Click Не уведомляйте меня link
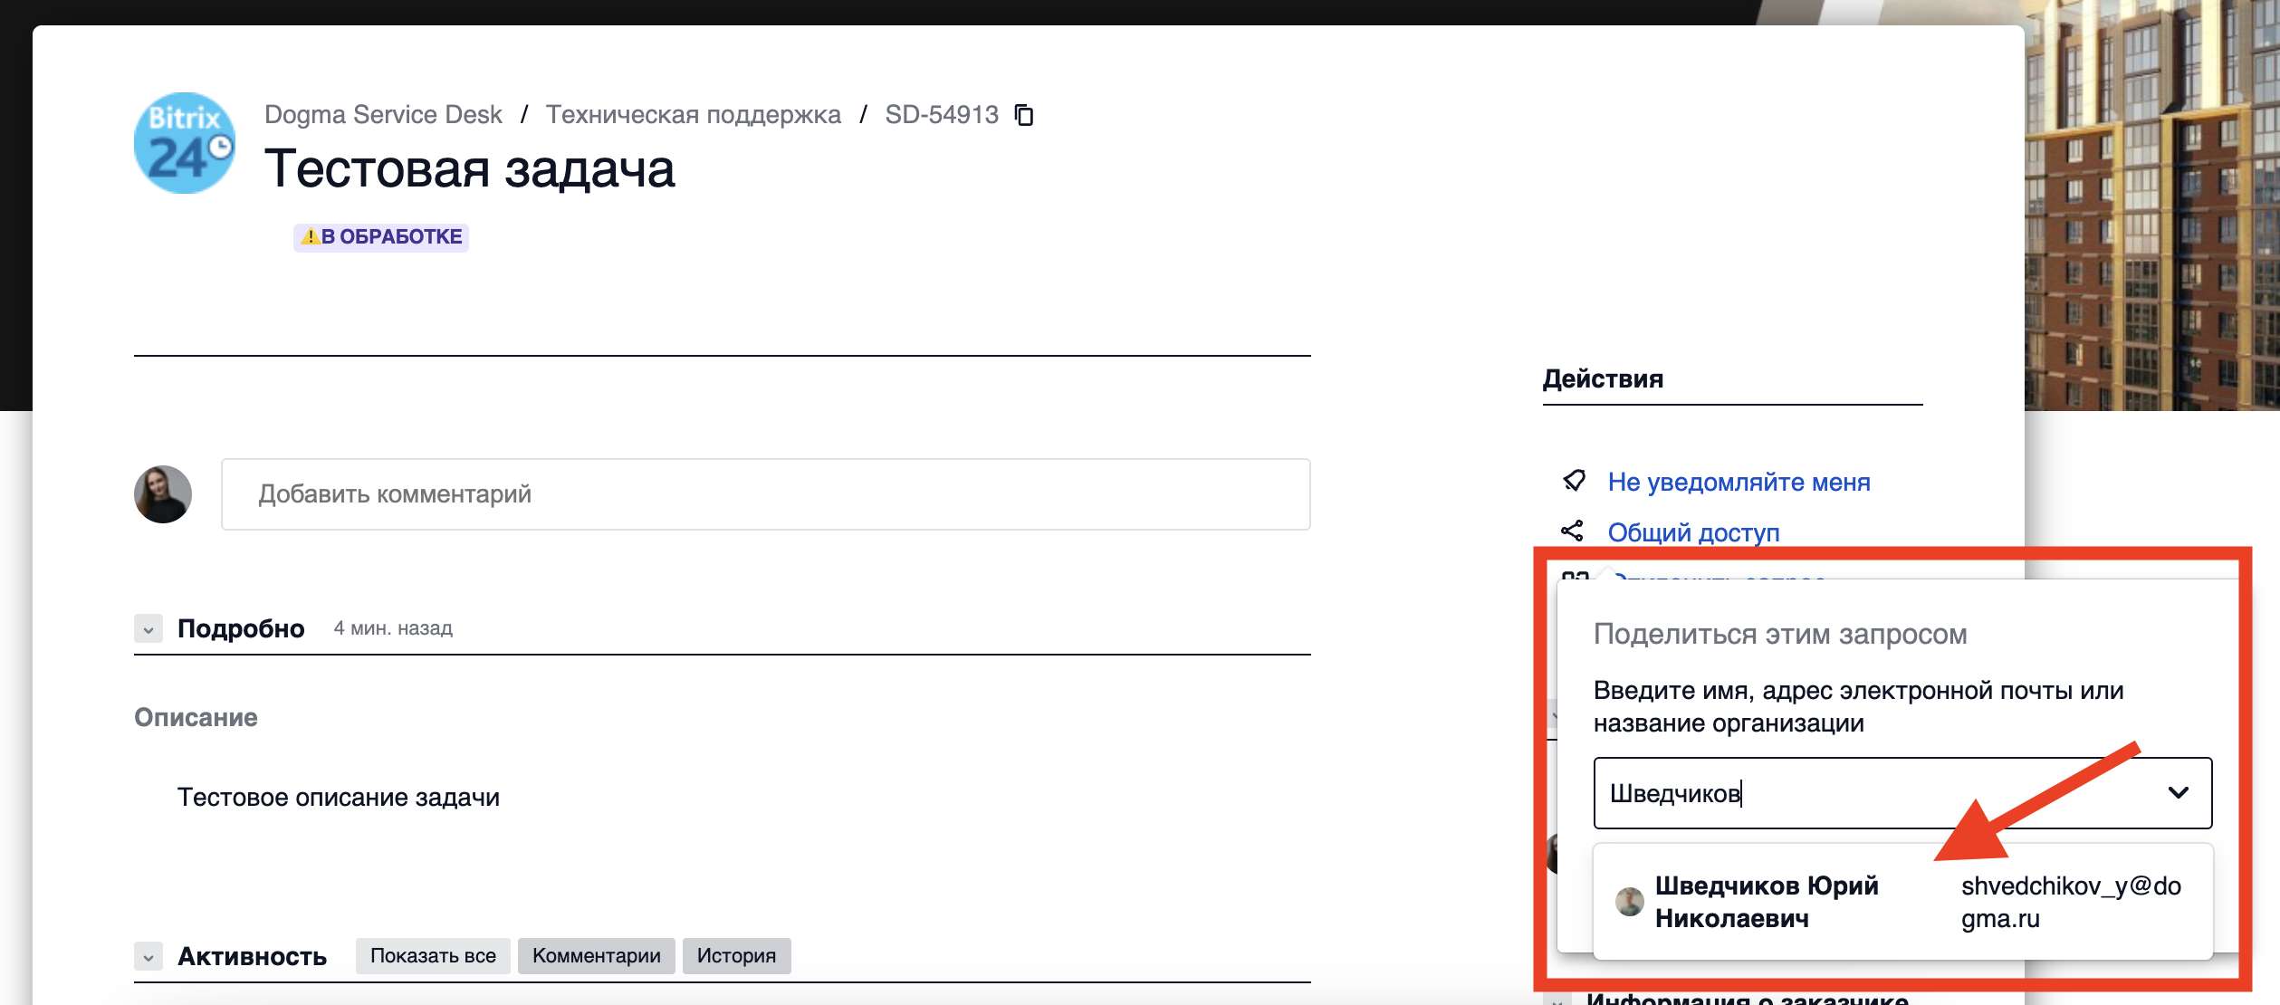The image size is (2280, 1005). pos(1739,482)
